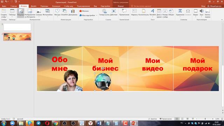Open Telegram from the taskbar

pos(38,123)
